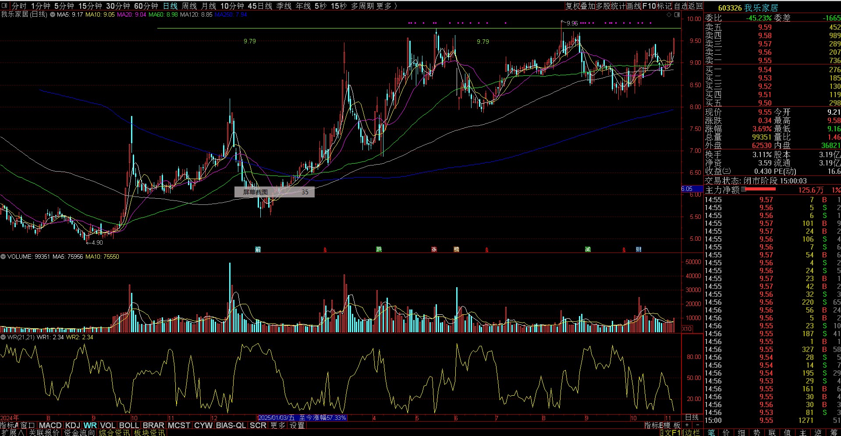
Task: Click the 笔 tab in quote panel
Action: tap(711, 432)
